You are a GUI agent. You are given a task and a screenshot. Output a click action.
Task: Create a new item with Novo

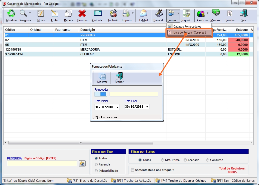pos(41,14)
